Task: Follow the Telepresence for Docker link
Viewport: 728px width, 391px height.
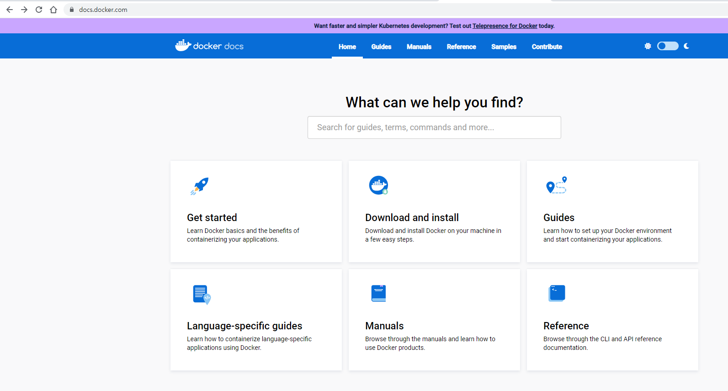Action: tap(505, 26)
